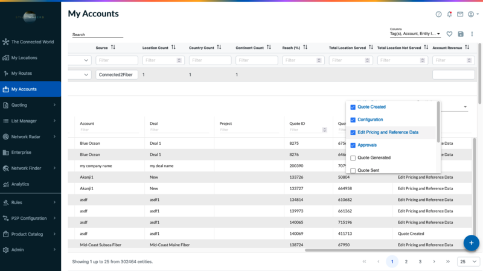
Task: Expand the Quoting sidebar submenu
Action: [x=54, y=105]
